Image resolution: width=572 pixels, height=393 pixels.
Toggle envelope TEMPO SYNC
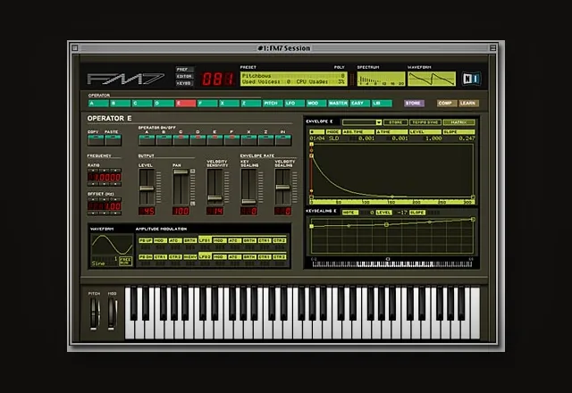425,122
